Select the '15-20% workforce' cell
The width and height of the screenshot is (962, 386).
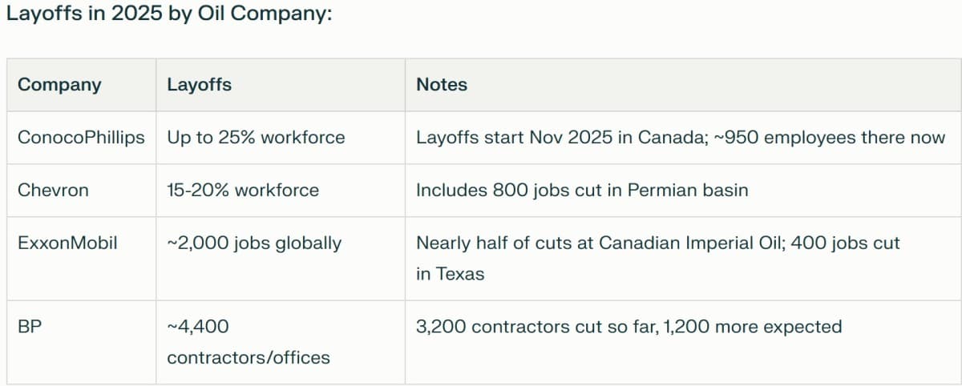(x=243, y=191)
